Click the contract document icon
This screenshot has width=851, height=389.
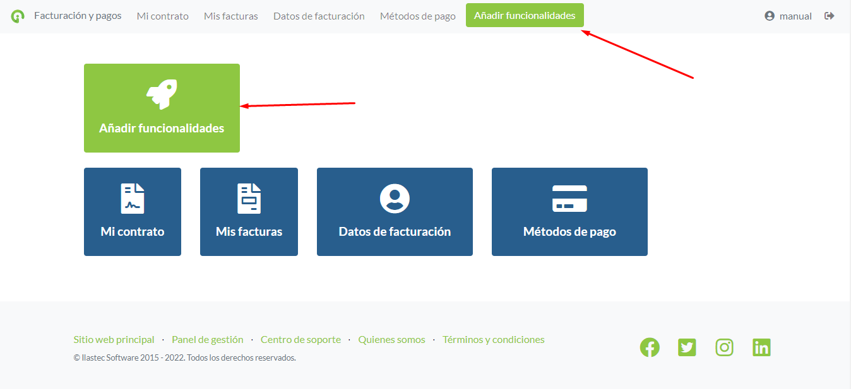133,198
